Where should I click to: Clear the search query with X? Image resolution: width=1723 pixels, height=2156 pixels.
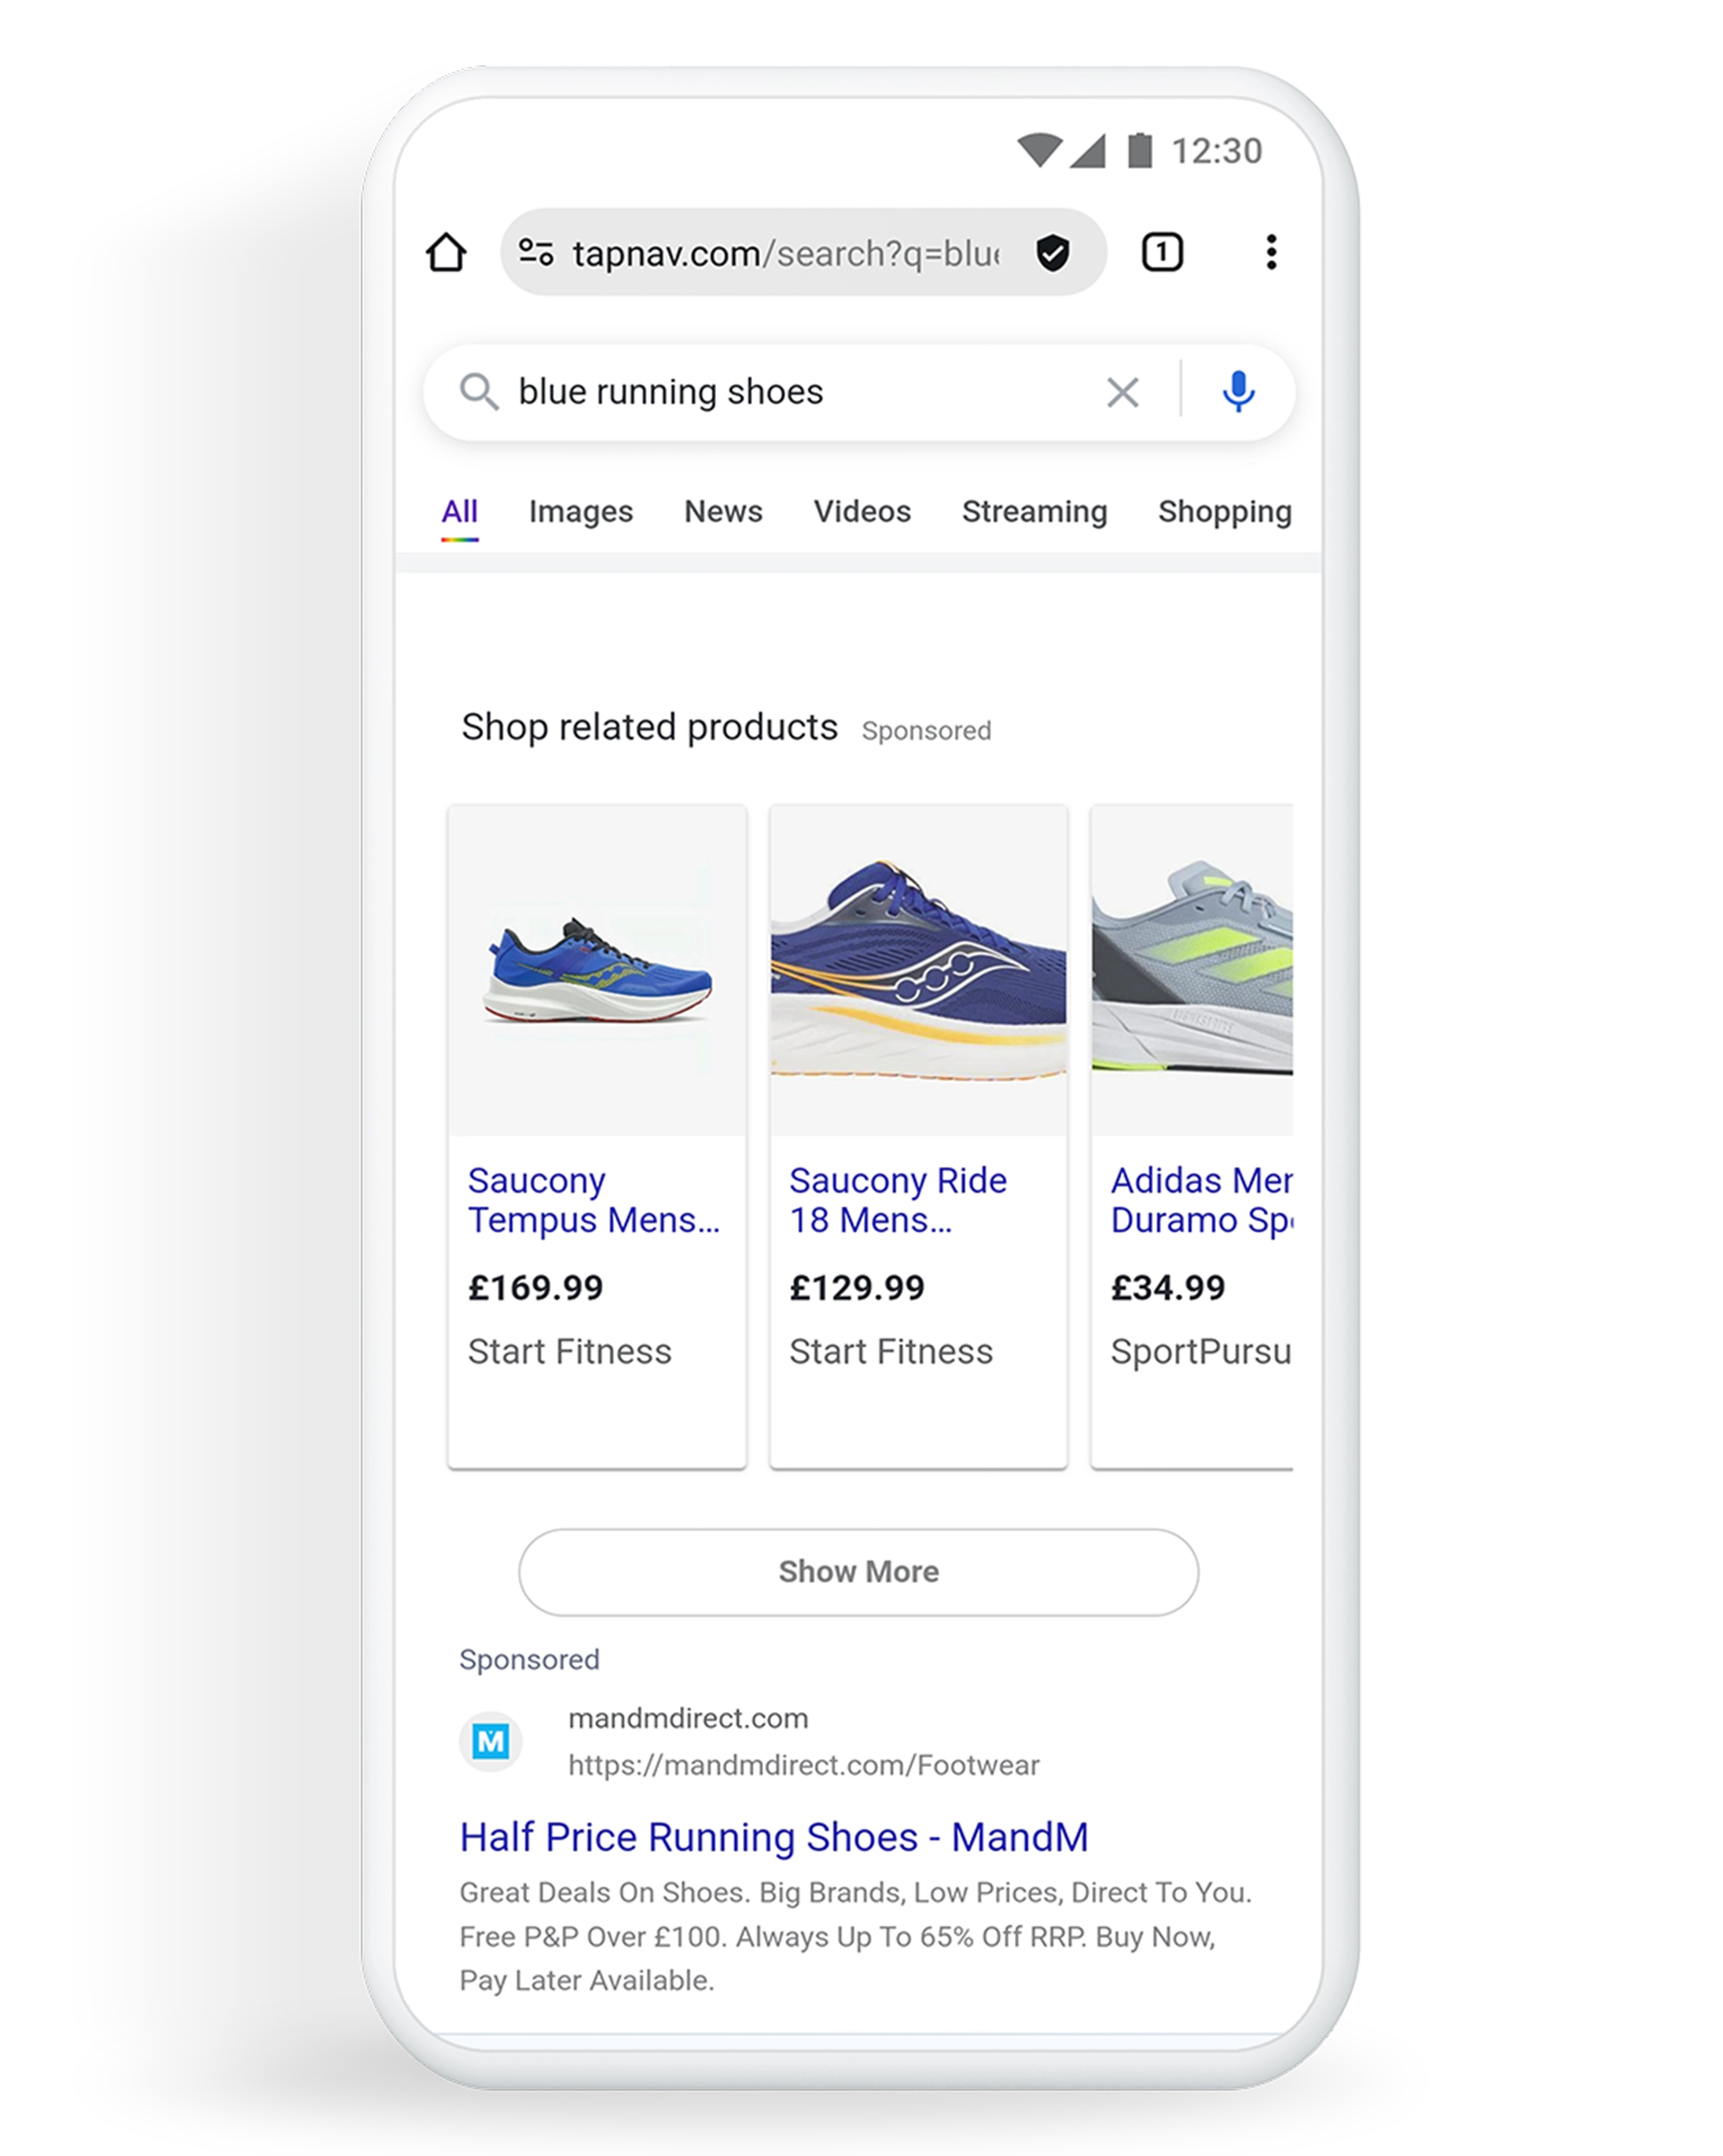pos(1122,392)
